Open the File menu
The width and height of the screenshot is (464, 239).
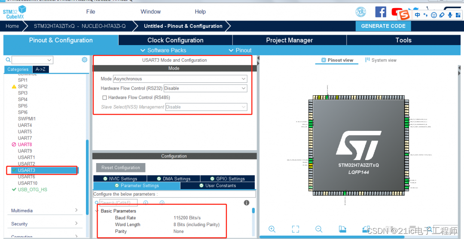click(91, 12)
